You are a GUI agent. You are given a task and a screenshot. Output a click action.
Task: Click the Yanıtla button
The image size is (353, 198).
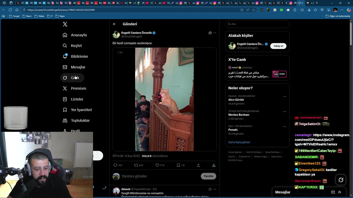point(208,176)
